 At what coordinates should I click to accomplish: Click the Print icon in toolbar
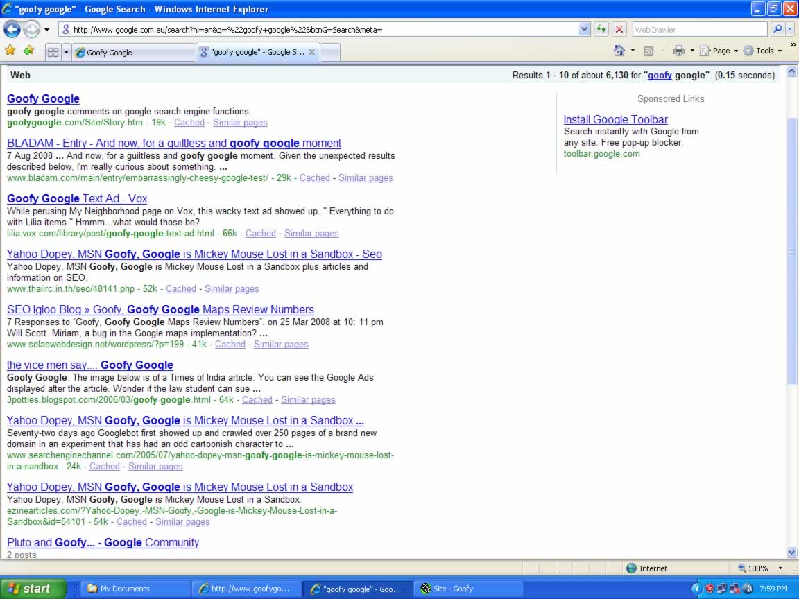pos(678,51)
